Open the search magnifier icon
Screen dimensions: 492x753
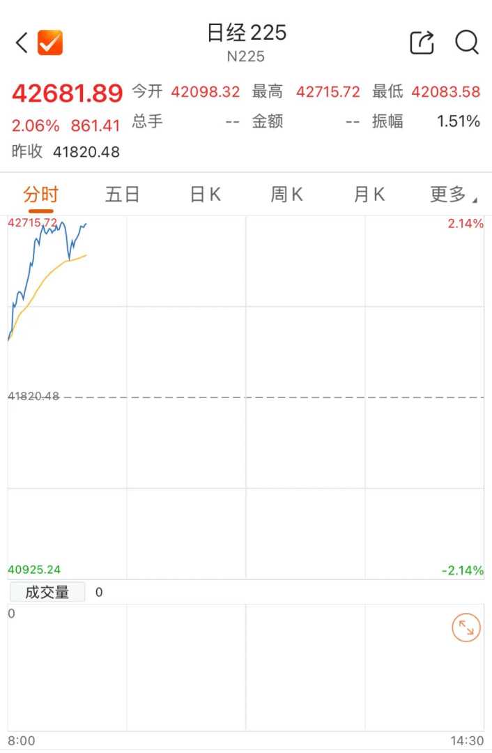pos(467,43)
